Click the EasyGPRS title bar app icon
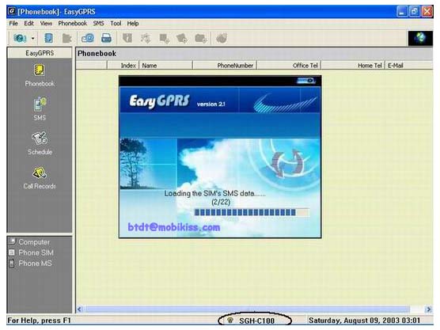 tap(12, 12)
